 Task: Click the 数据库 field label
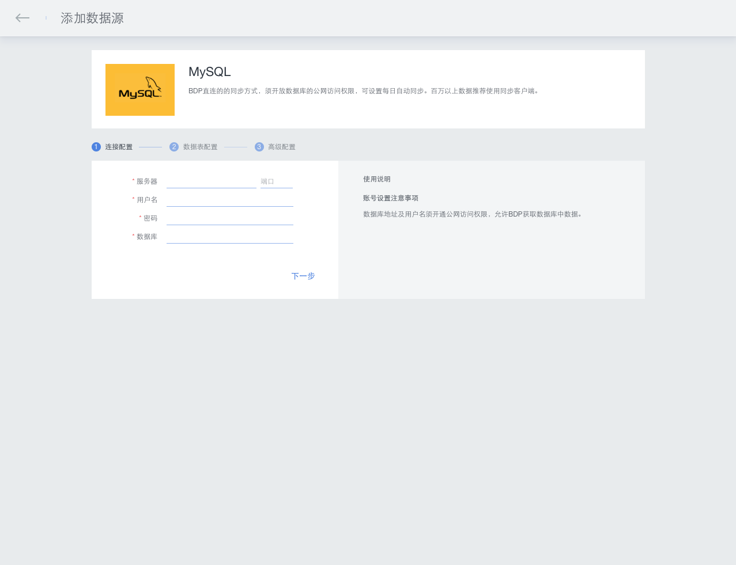coord(147,237)
